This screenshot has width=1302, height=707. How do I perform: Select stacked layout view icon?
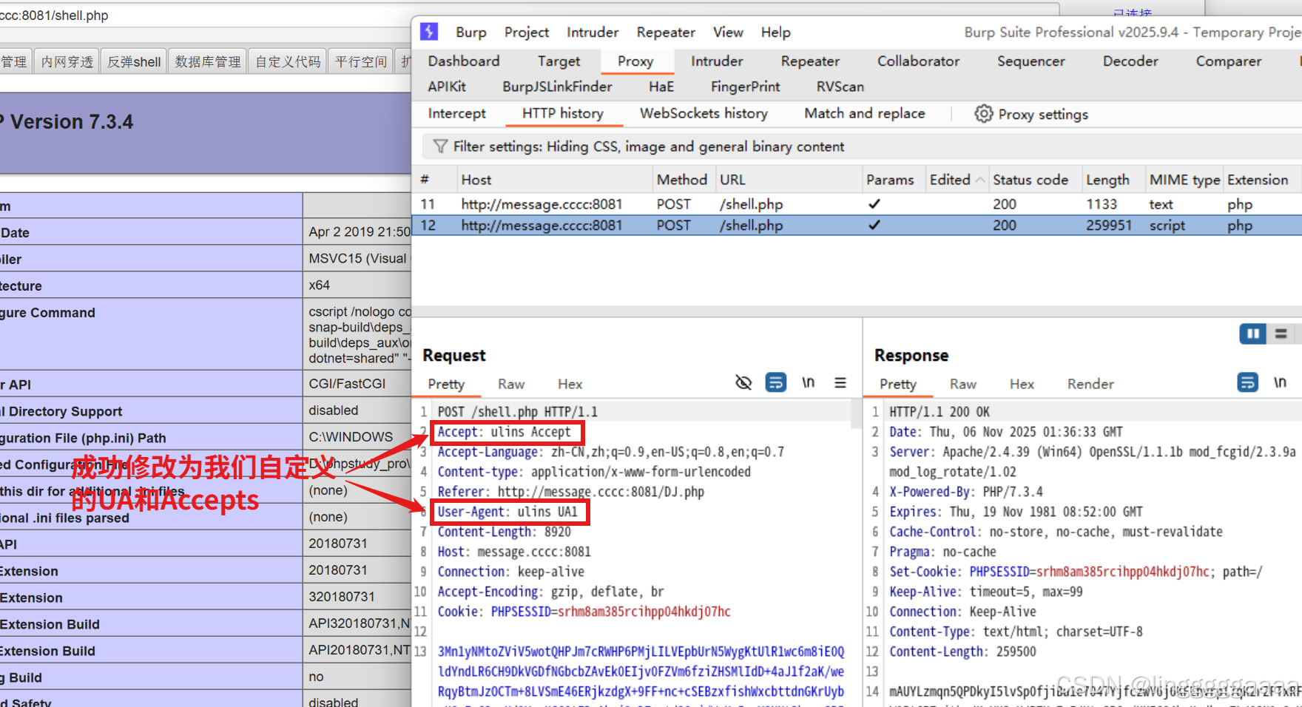[x=1281, y=334]
